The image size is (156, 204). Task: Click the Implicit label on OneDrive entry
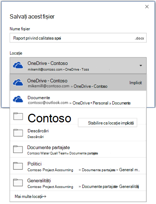point(136,83)
